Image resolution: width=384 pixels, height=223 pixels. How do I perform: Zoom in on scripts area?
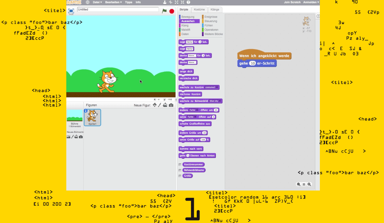[x=309, y=184]
